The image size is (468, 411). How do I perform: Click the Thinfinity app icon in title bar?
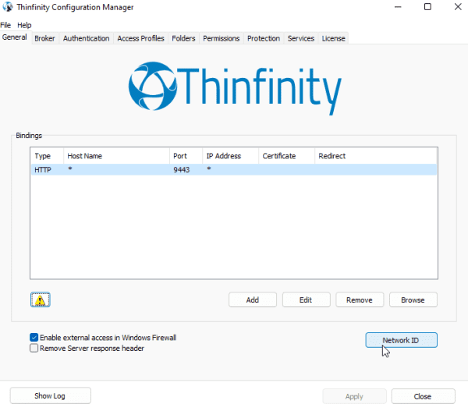click(8, 7)
